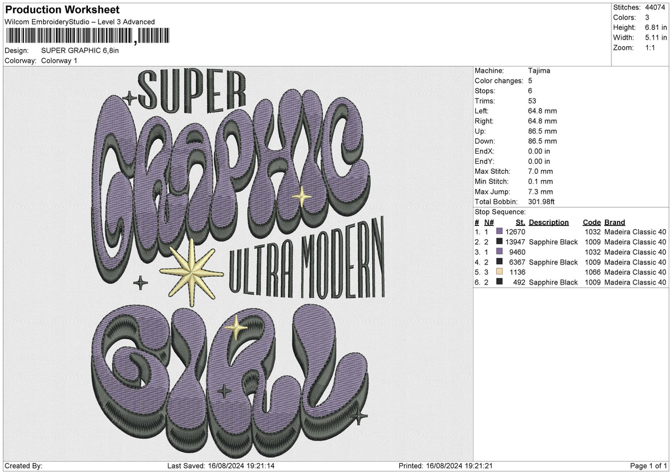This screenshot has width=672, height=474.
Task: Click the black swatch in stop row 13947
Action: (500, 242)
